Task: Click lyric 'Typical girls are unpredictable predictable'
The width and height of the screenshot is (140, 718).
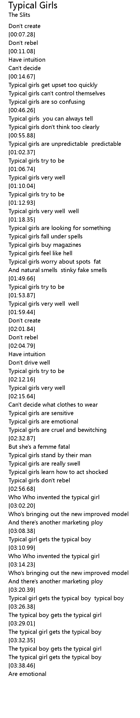Action: [65, 144]
